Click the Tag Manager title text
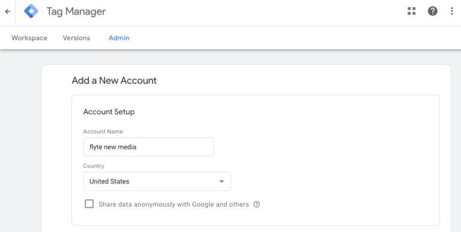 pyautogui.click(x=76, y=11)
